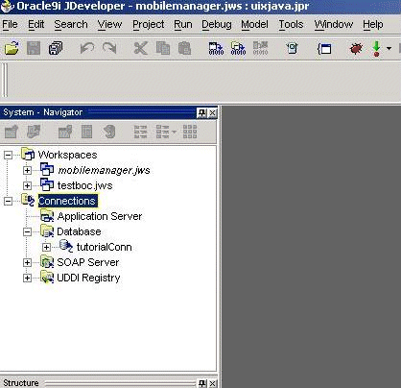
Task: Click the toolbar icon left of the braces window icon
Action: [x=292, y=49]
